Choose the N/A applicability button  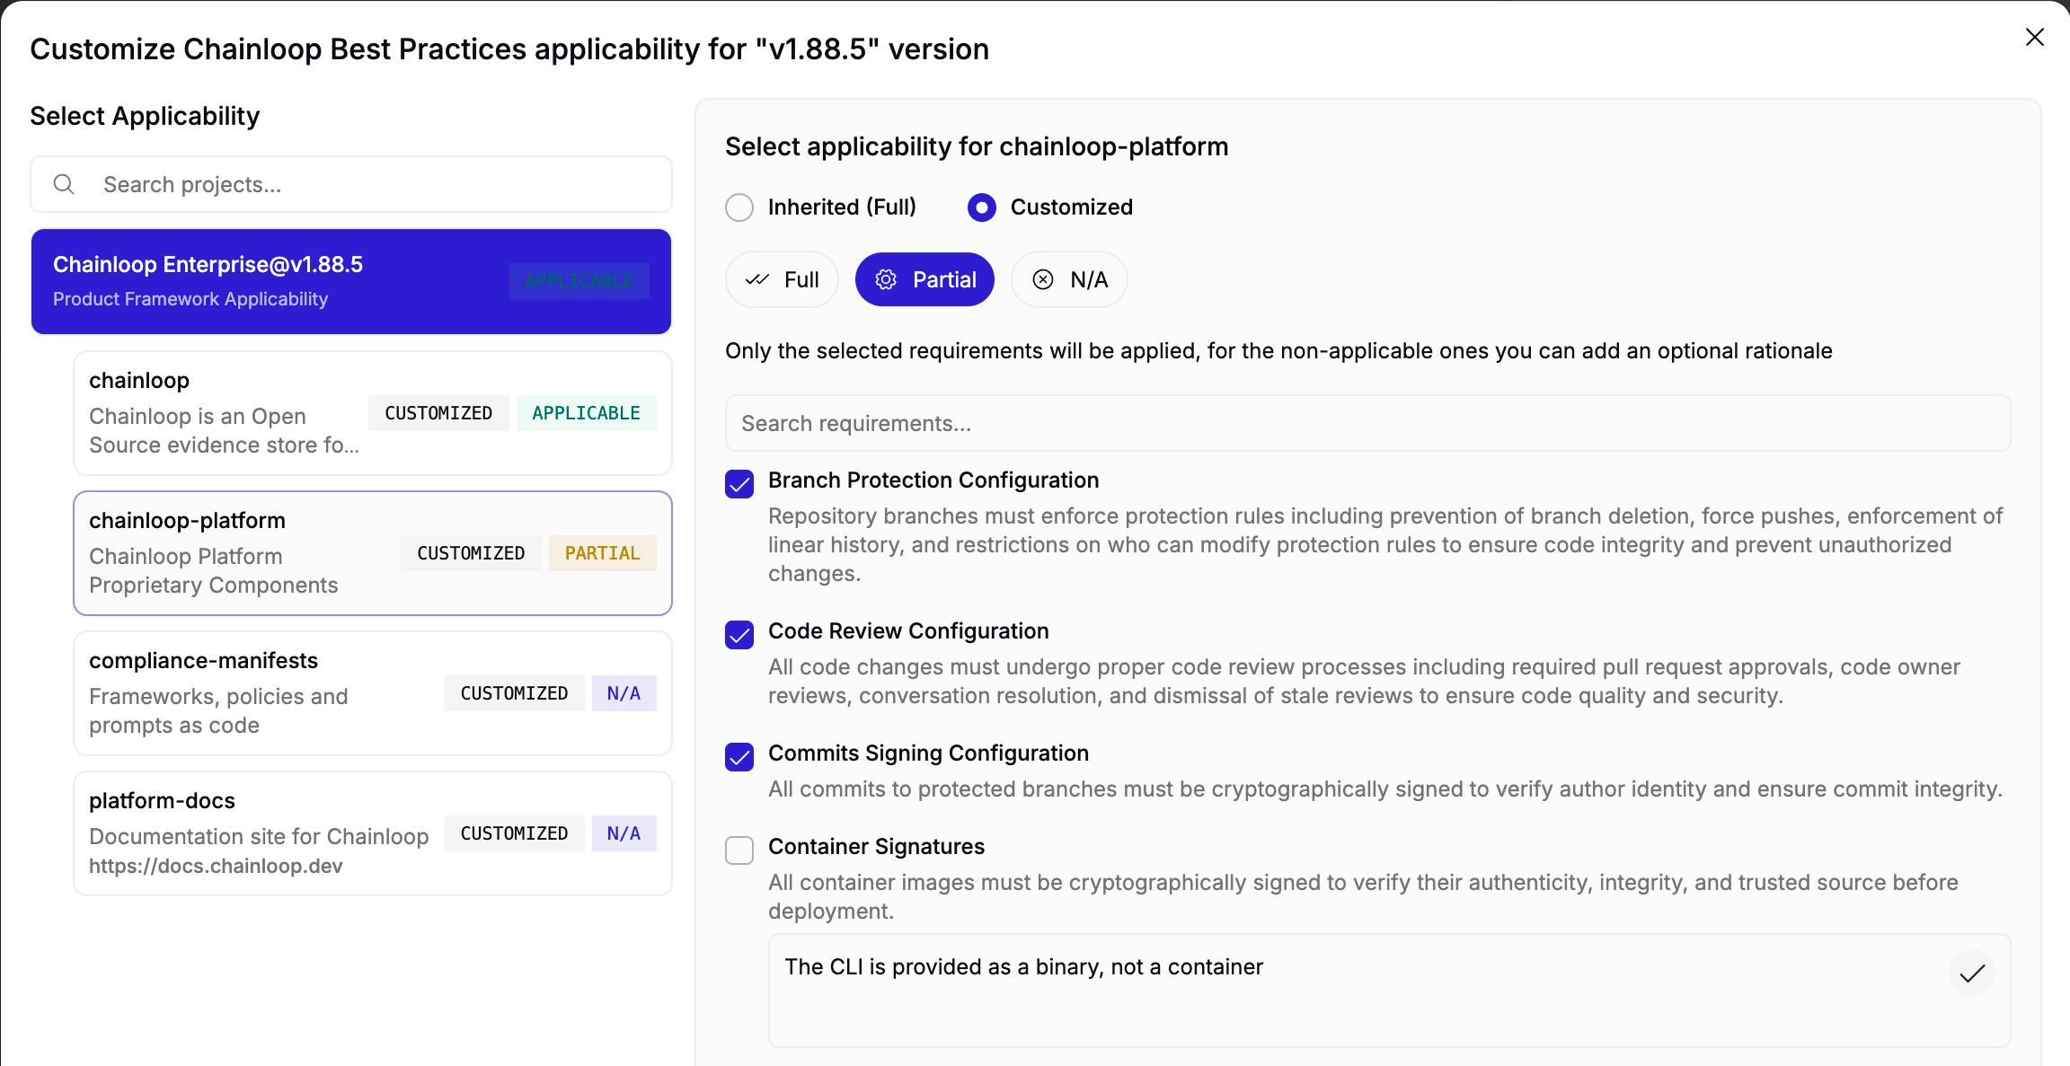pos(1069,280)
